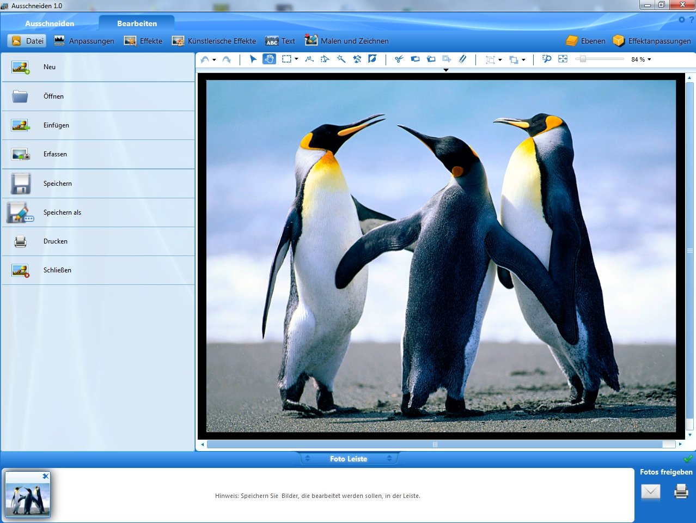Viewport: 696px width, 523px height.
Task: Choose the magic wand selection tool
Action: [x=341, y=59]
